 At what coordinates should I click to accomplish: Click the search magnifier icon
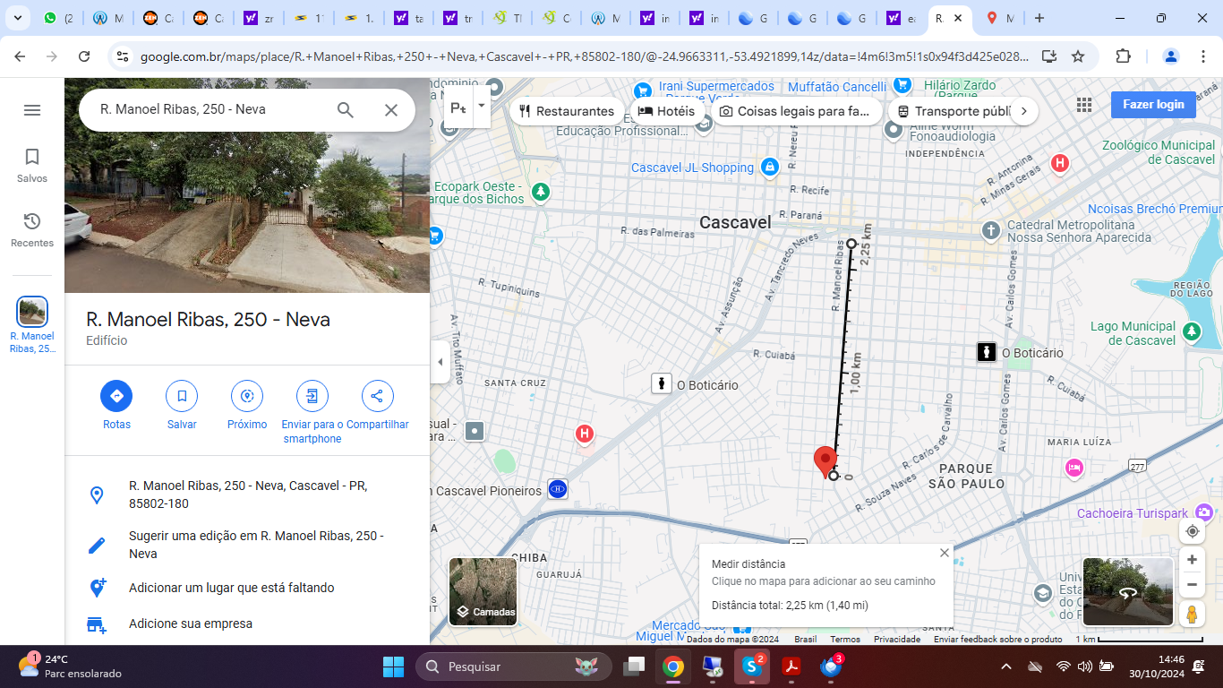pyautogui.click(x=346, y=110)
